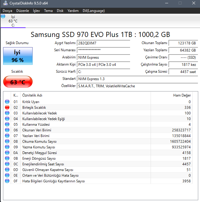Viewport: 200px width, 202px height.
Task: Click the status orb for Denetçi Meşgul Süresi
Action: [x=7, y=153]
